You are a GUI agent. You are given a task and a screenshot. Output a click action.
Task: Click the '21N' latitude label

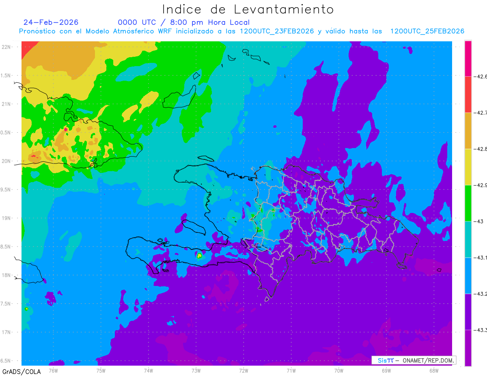click(x=7, y=104)
